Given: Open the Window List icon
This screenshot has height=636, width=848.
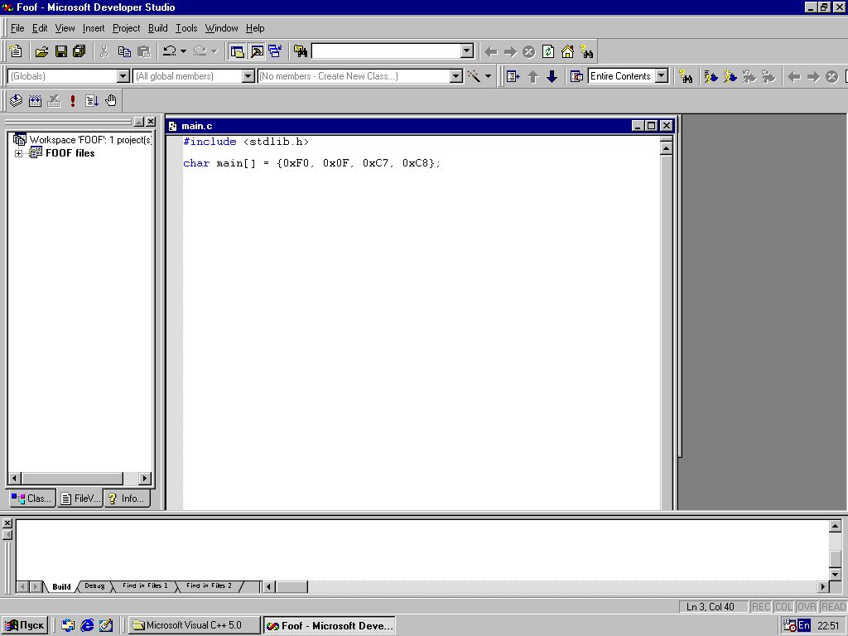Looking at the screenshot, I should tap(275, 51).
